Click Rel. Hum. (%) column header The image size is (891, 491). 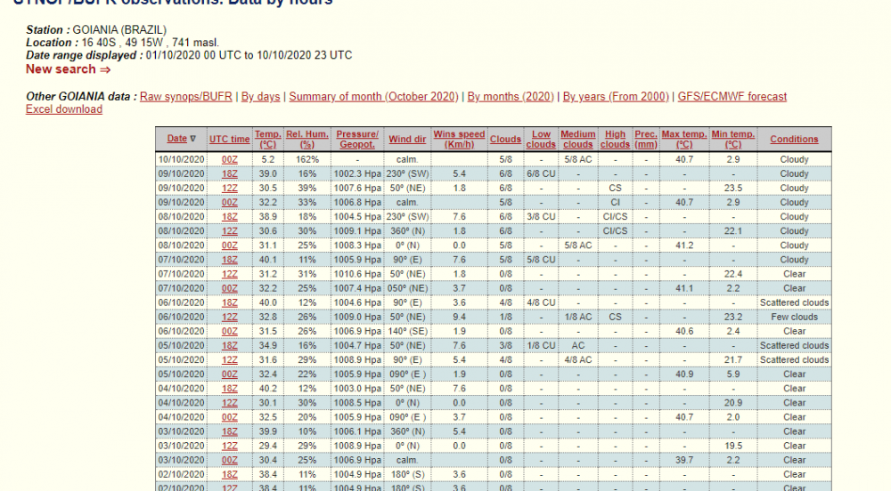click(307, 139)
